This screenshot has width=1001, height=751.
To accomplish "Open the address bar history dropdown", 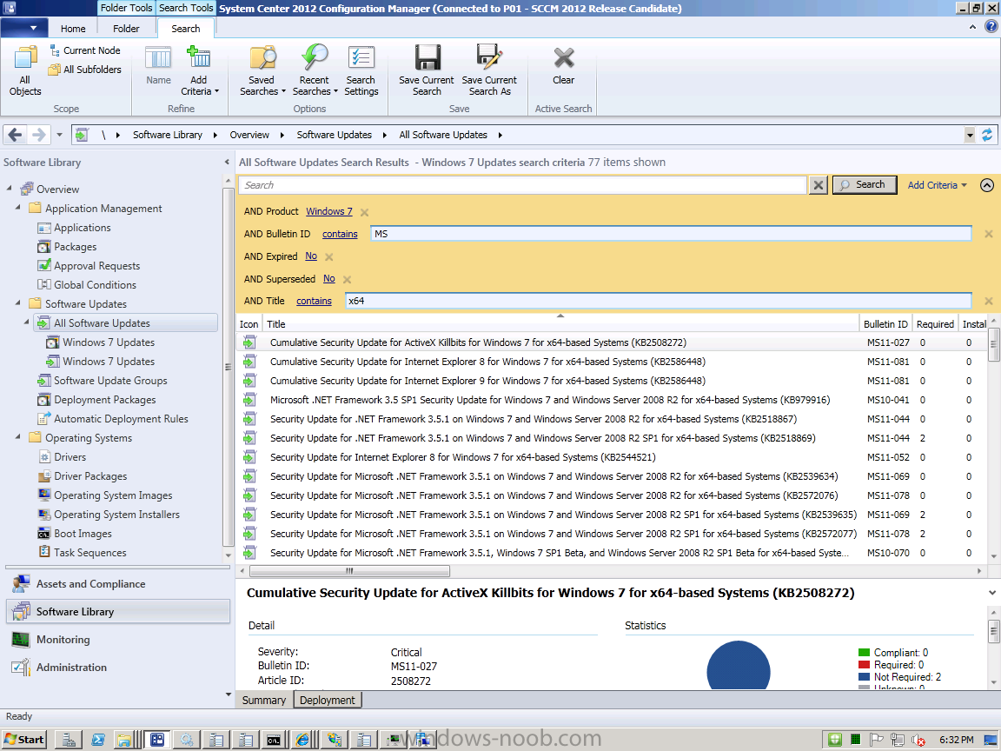I will pos(970,135).
